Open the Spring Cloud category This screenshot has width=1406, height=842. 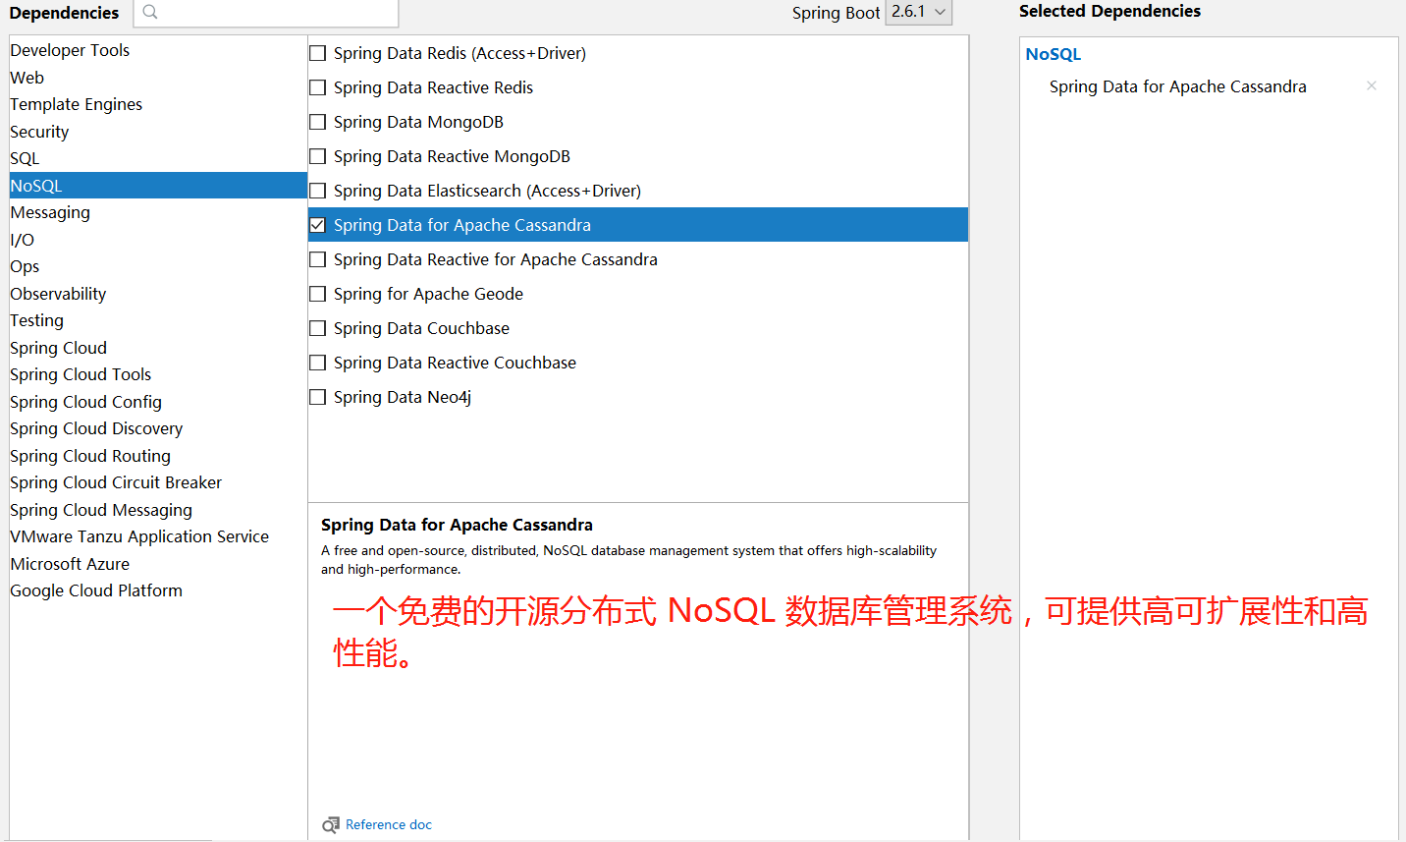(x=58, y=347)
